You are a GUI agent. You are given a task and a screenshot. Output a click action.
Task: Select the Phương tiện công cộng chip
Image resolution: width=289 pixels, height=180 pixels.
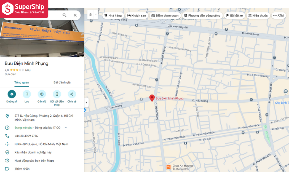point(202,15)
